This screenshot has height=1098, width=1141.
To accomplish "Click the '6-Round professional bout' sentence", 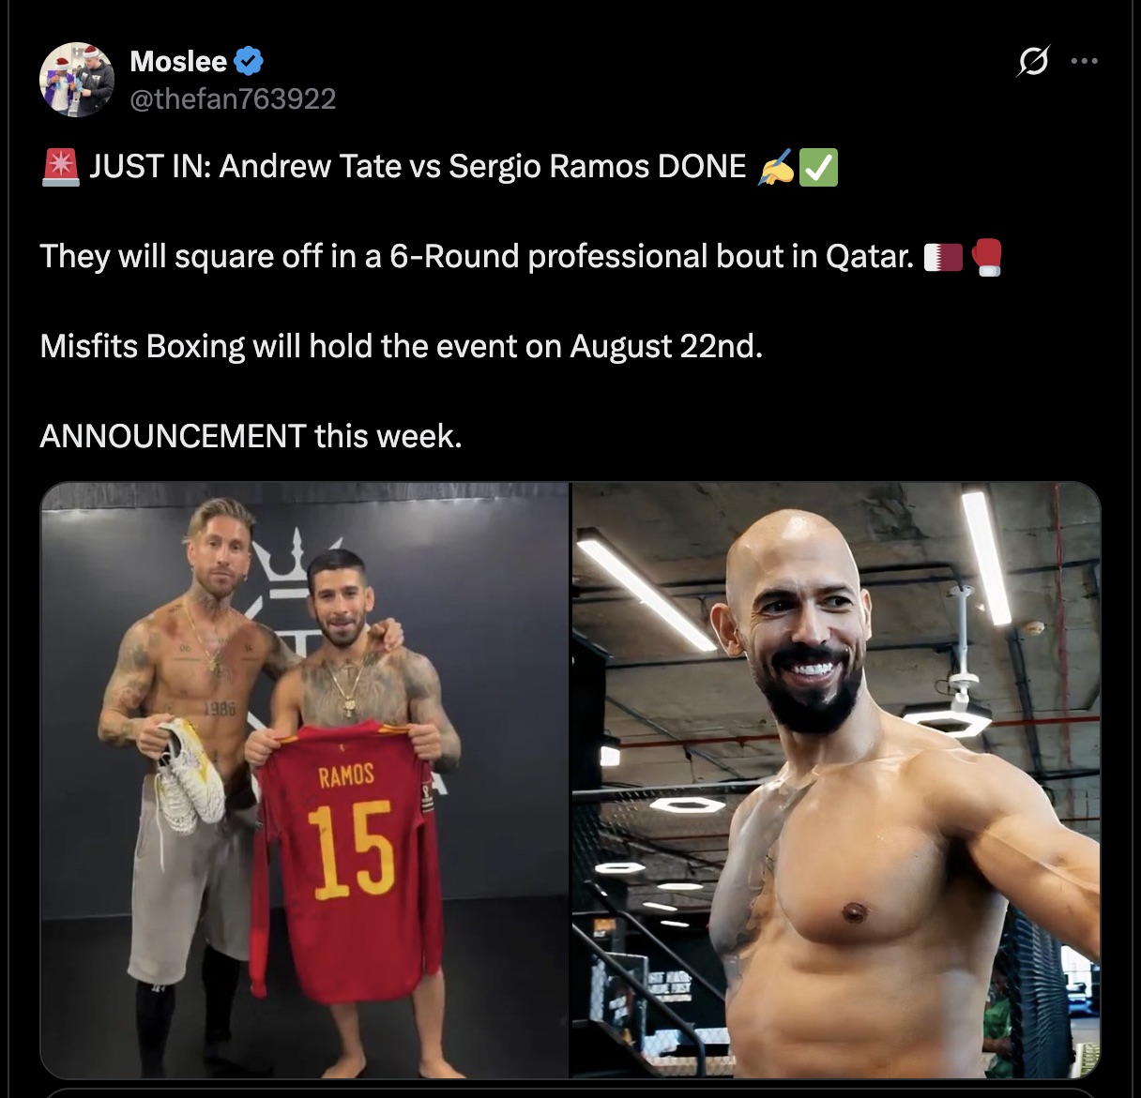I will pyautogui.click(x=477, y=257).
